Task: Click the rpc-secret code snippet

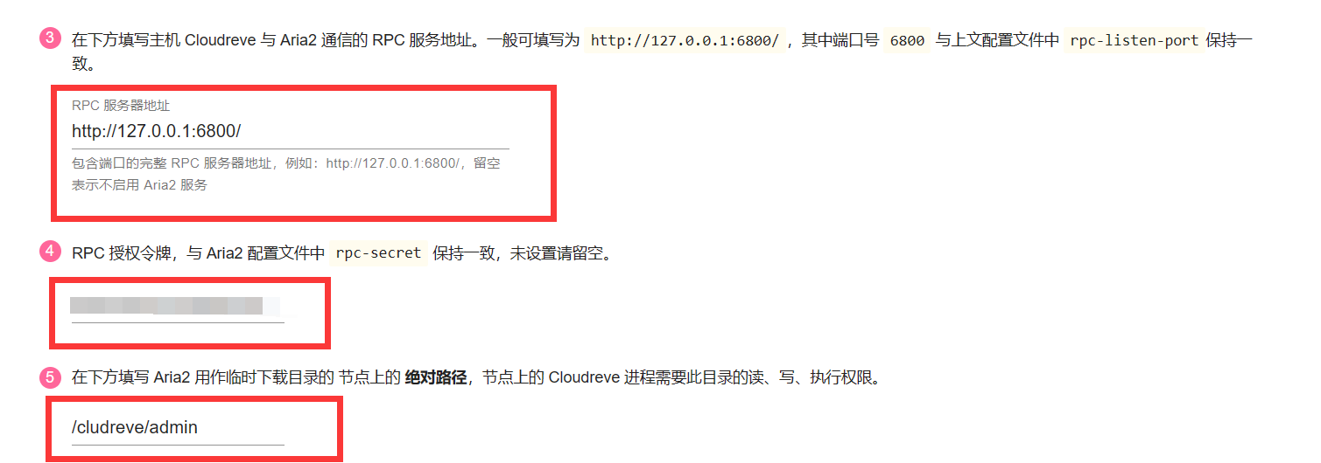Action: [378, 253]
